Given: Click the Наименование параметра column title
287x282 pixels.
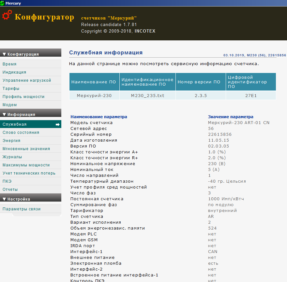Looking at the screenshot, I should coord(99,117).
